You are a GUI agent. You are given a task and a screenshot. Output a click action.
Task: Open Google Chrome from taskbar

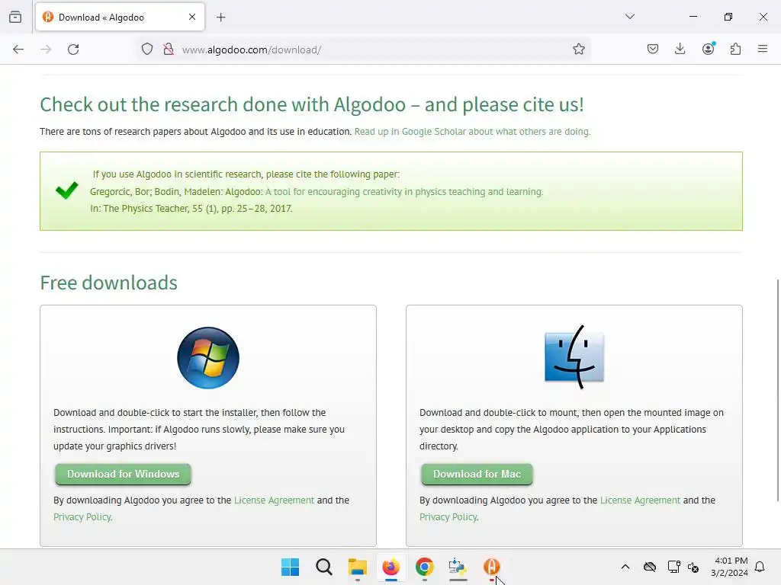424,567
